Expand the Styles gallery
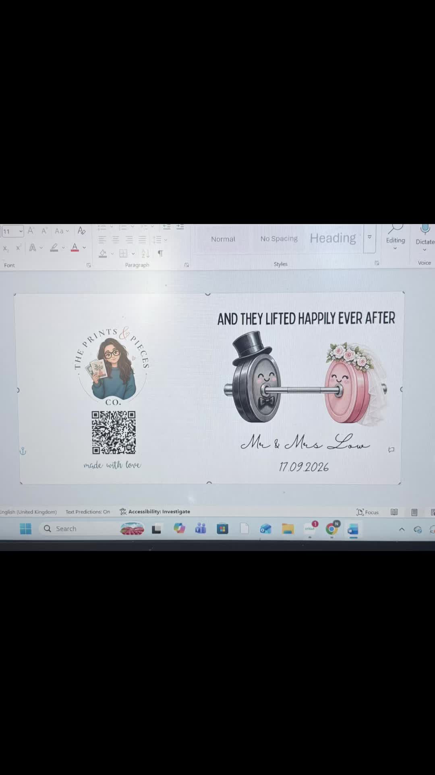435x775 pixels. click(x=369, y=238)
